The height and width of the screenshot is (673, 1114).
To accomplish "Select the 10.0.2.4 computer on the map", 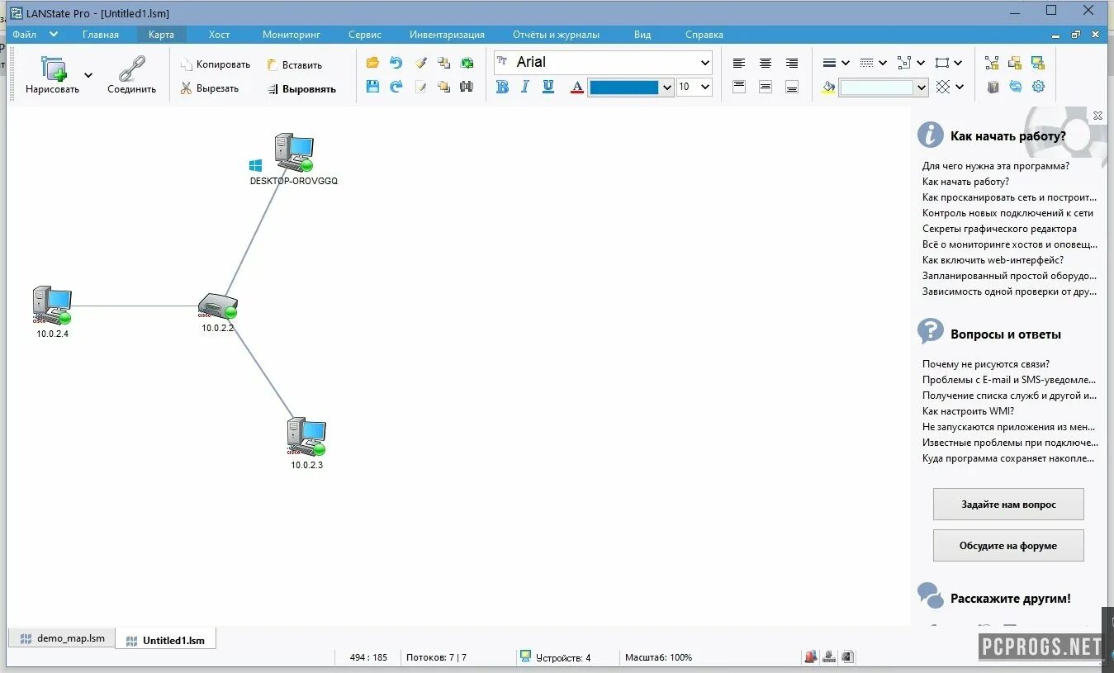I will click(52, 306).
